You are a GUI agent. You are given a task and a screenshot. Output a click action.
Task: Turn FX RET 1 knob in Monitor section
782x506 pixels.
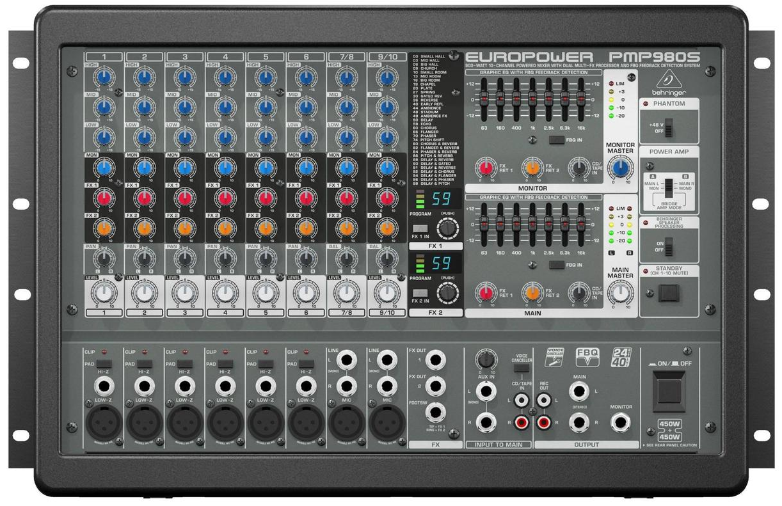point(486,169)
